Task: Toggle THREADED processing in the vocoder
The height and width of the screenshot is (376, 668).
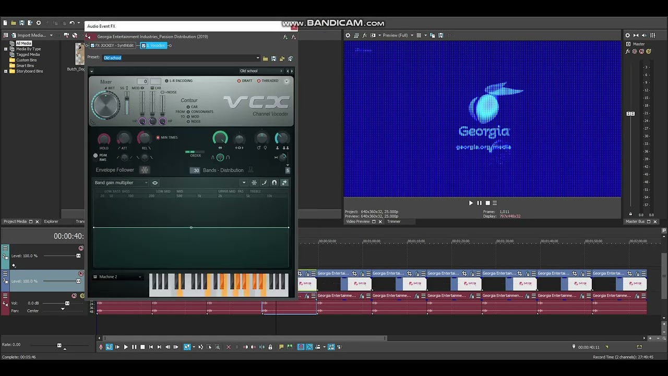Action: pos(259,81)
